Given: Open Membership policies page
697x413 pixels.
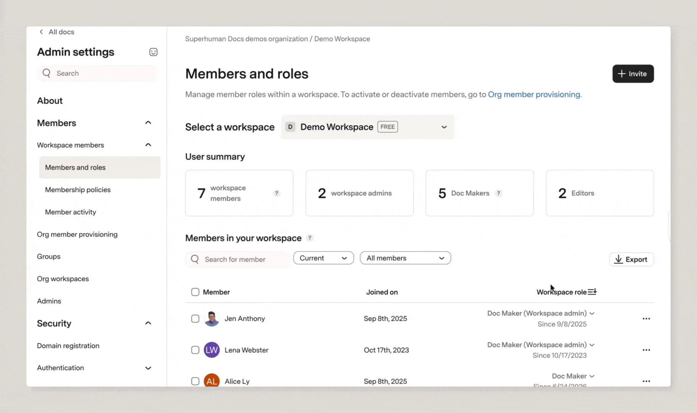Looking at the screenshot, I should coord(78,190).
